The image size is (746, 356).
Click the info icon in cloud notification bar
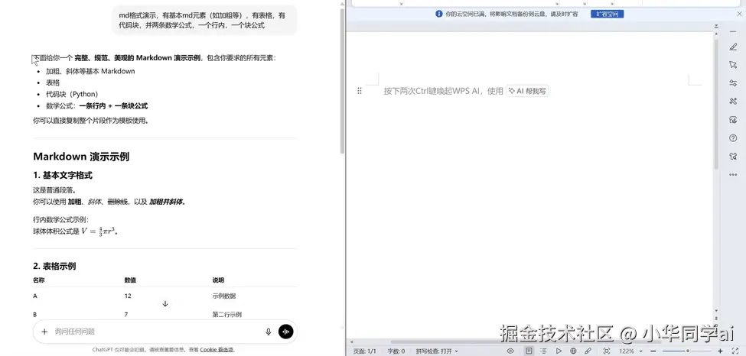pyautogui.click(x=438, y=15)
